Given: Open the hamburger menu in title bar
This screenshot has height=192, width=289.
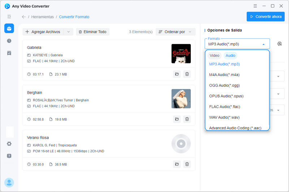Looking at the screenshot, I should point(255,6).
